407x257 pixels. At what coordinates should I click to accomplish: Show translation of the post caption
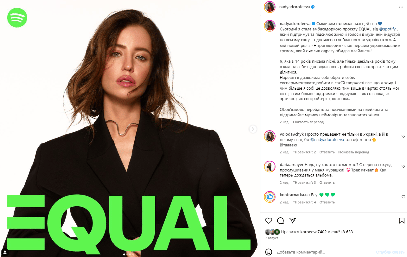pyautogui.click(x=308, y=122)
